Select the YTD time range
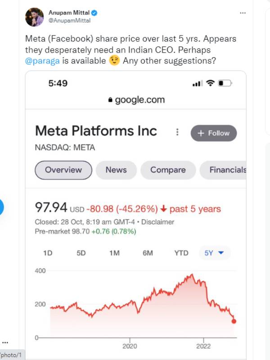This screenshot has width=270, height=360. [x=181, y=253]
